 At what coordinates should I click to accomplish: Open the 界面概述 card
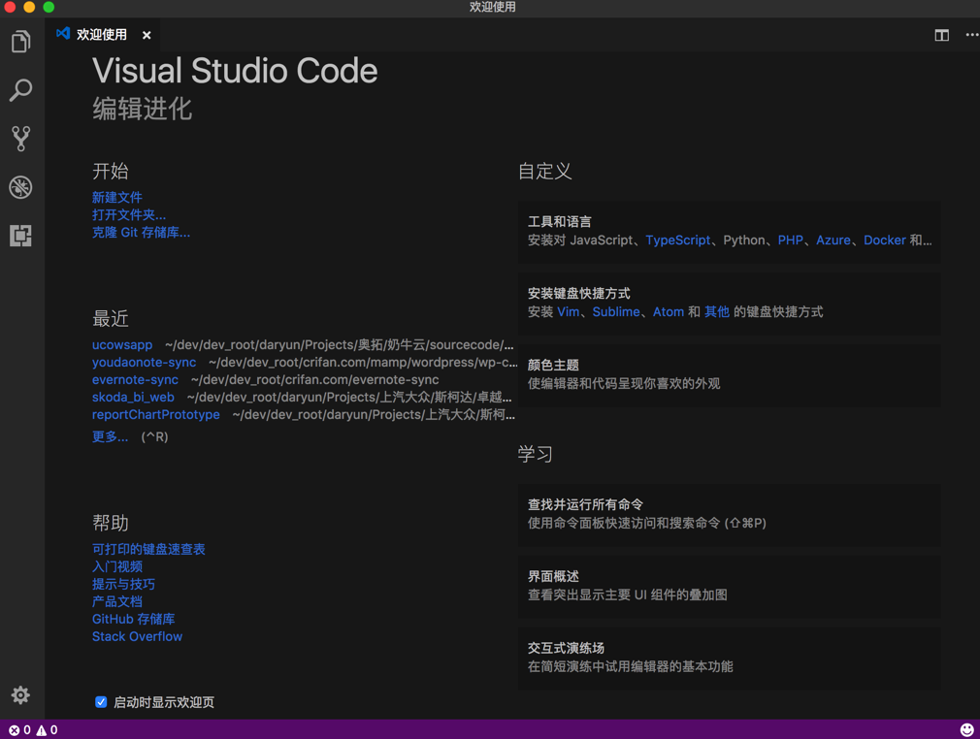coord(729,587)
